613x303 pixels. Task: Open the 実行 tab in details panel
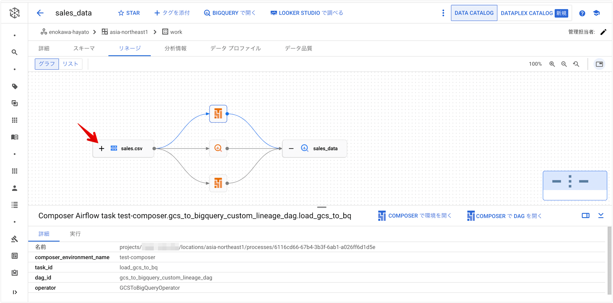[x=75, y=234]
